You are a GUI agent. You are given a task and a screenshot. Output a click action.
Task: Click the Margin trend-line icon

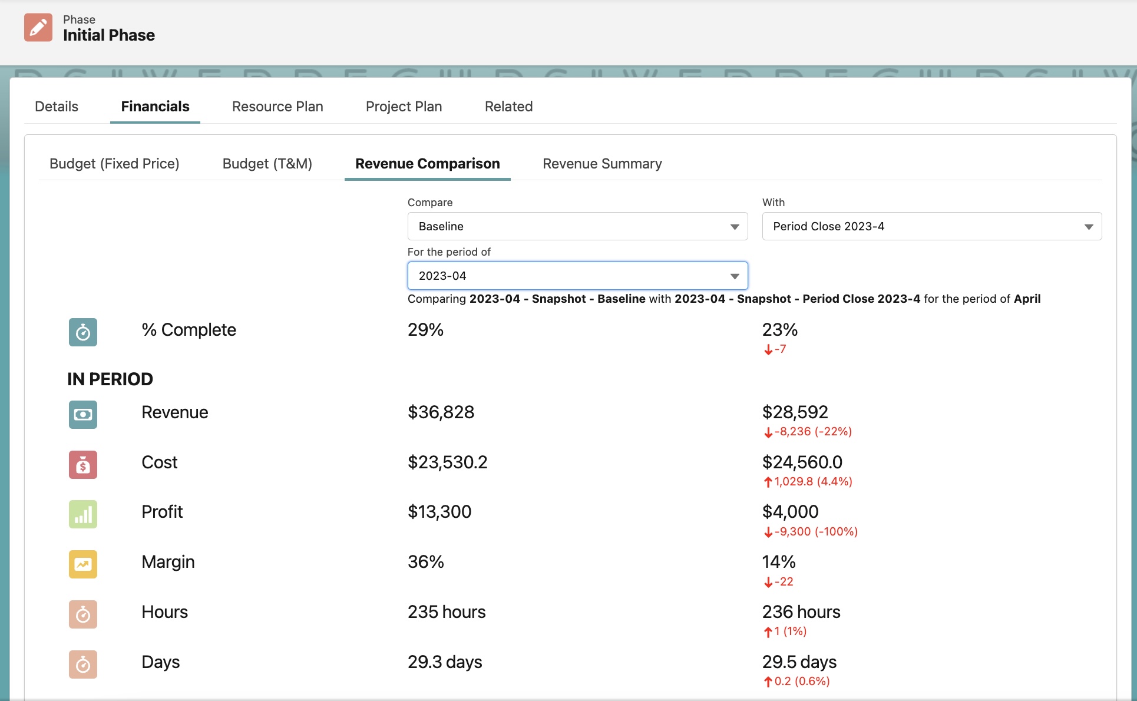pyautogui.click(x=82, y=564)
